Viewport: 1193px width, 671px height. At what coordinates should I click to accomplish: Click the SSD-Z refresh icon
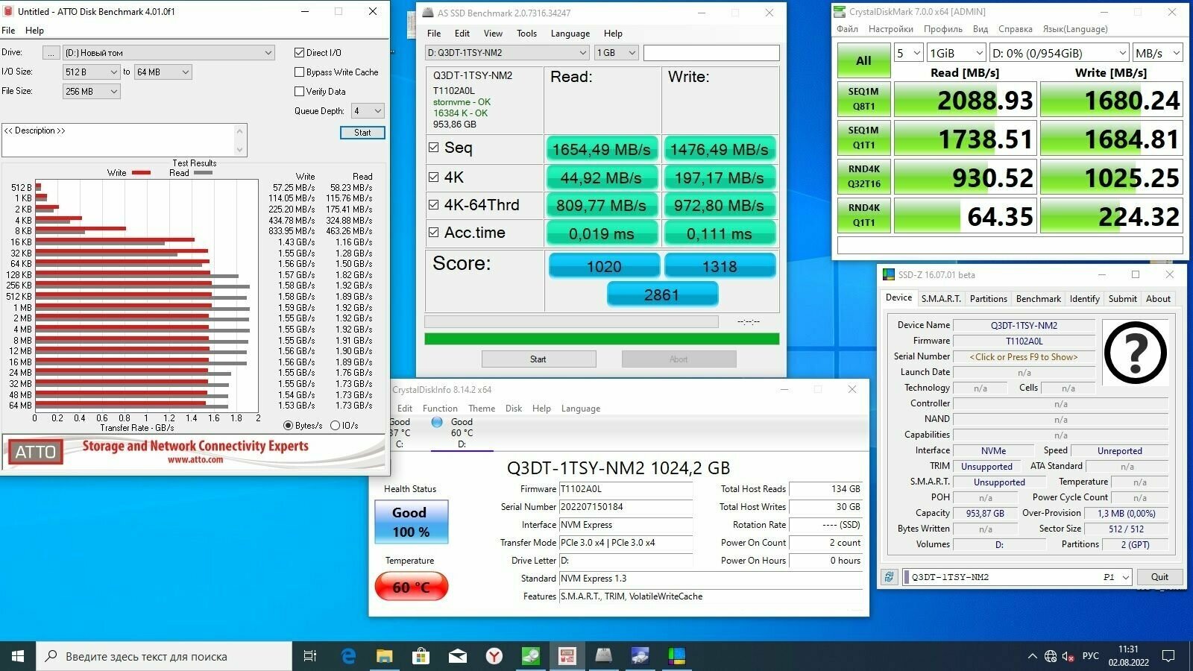pyautogui.click(x=889, y=577)
